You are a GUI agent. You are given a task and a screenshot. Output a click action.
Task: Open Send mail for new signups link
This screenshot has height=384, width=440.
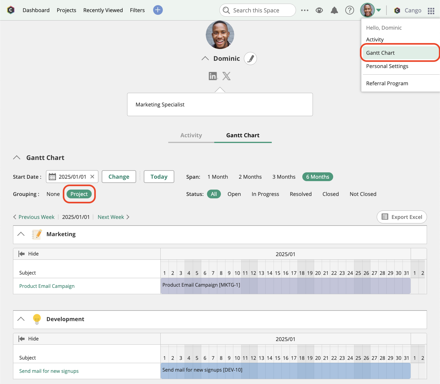point(49,371)
